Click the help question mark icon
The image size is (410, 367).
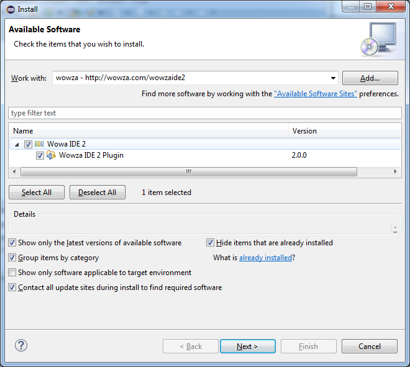(x=21, y=346)
